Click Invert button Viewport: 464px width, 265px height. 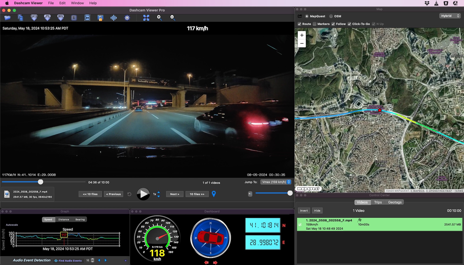click(304, 211)
